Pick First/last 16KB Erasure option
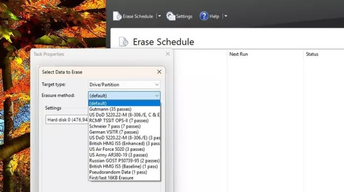 [124, 178]
